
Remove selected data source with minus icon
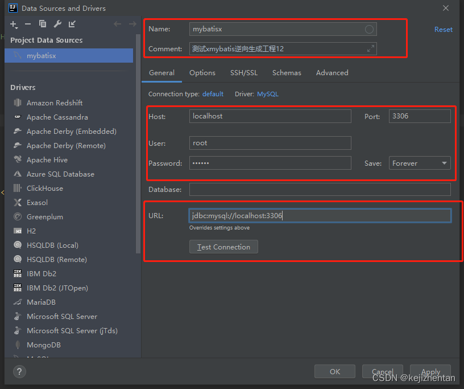point(28,24)
